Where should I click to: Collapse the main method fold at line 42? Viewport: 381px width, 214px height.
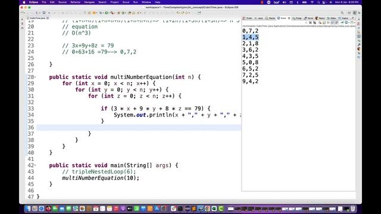point(35,165)
